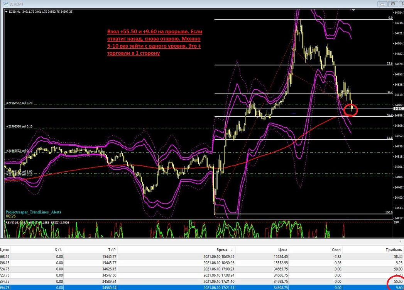This screenshot has height=290, width=404.
Task: Select the Fibonacci 38.2 level line
Action: pyautogui.click(x=304, y=94)
